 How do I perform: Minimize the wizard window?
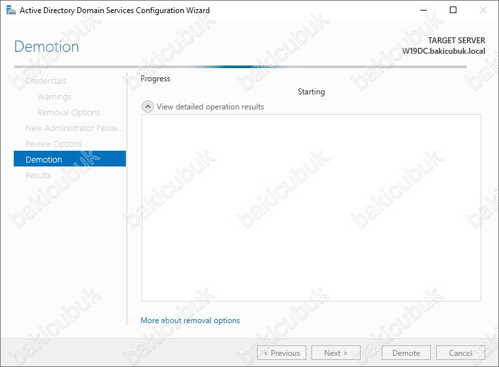tap(423, 10)
